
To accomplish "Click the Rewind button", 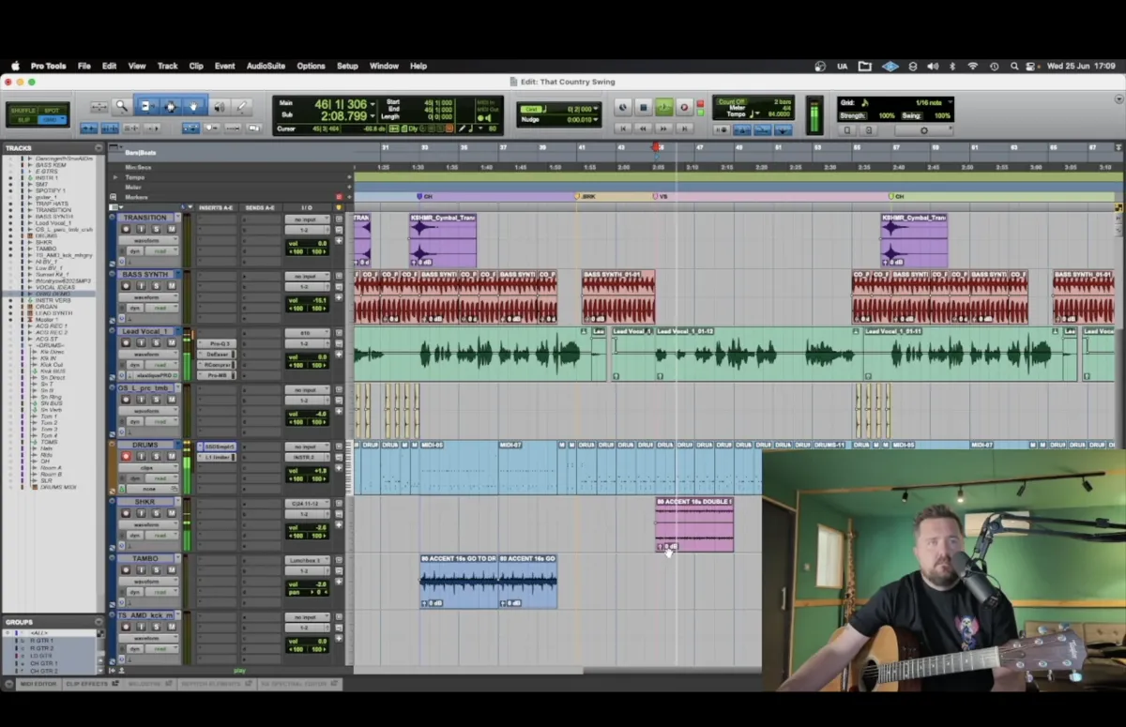I will (x=643, y=129).
